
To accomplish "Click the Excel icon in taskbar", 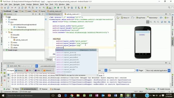I will pyautogui.click(x=91, y=96).
